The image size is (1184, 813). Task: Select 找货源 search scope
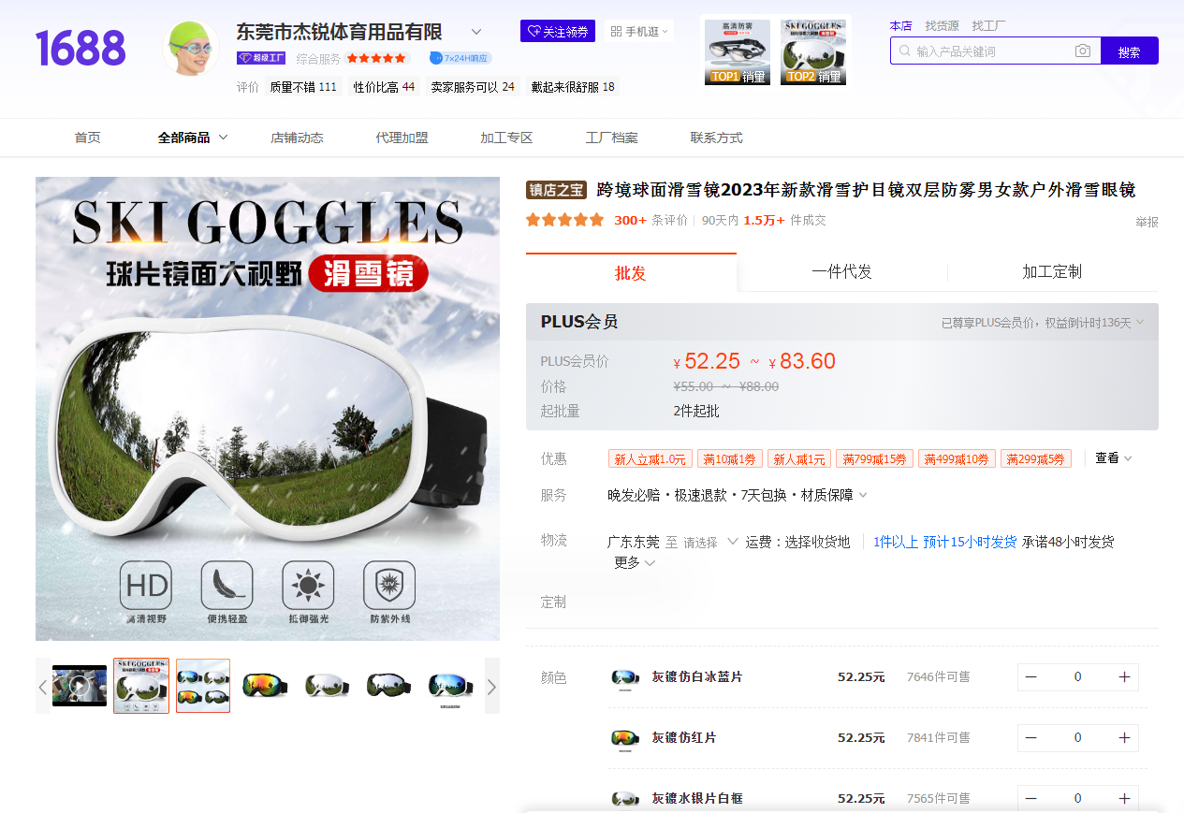(x=942, y=25)
